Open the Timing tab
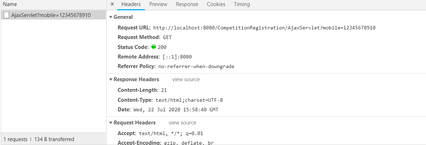Viewport: 426px width, 145px height. (x=242, y=4)
